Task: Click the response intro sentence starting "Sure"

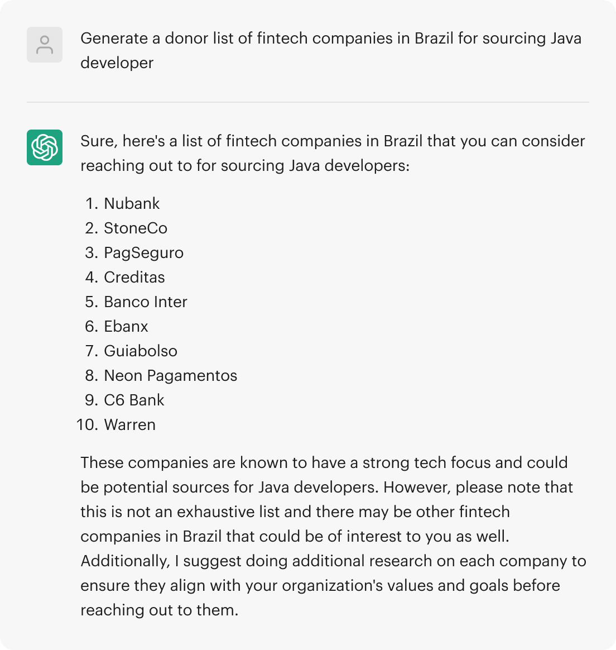Action: tap(332, 153)
